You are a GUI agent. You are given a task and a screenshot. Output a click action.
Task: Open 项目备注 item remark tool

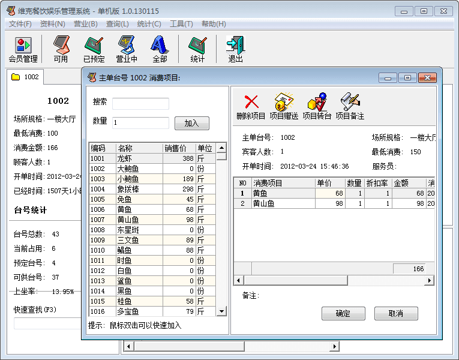350,106
